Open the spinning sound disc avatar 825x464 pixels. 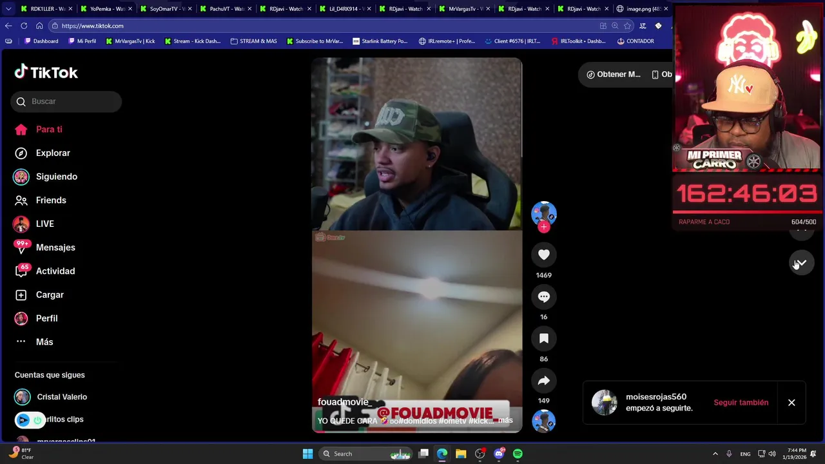(544, 421)
